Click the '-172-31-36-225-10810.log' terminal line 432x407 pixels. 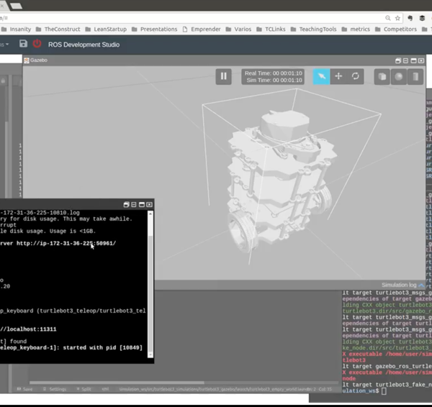click(40, 213)
